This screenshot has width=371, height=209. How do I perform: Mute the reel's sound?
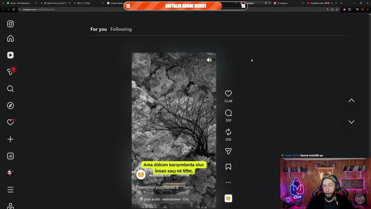(209, 60)
